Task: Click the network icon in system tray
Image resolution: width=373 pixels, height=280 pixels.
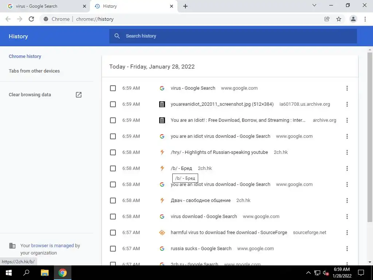Action: click(317, 273)
